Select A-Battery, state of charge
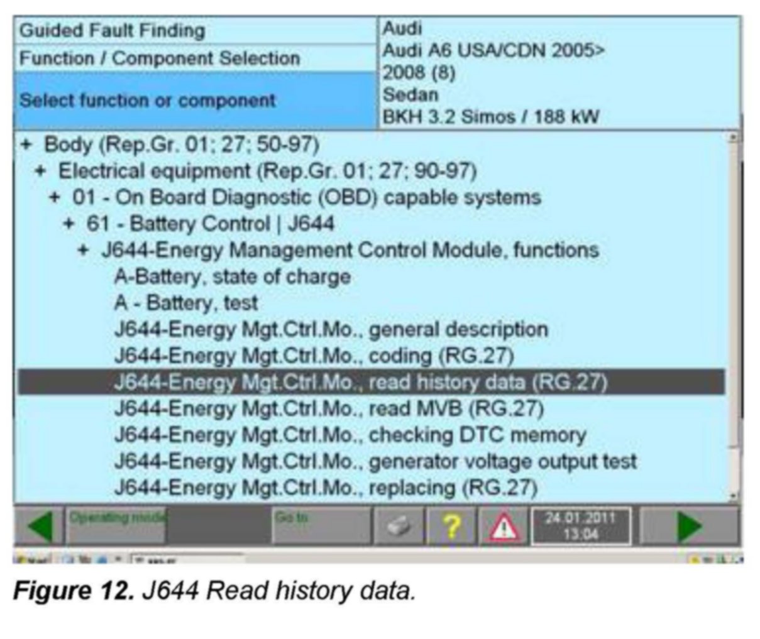Viewport: 760px width, 639px height. [x=233, y=276]
